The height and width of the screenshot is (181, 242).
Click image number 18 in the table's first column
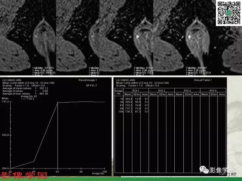tap(122, 99)
